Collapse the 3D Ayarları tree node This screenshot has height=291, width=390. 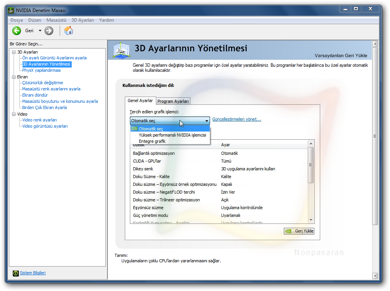point(14,52)
